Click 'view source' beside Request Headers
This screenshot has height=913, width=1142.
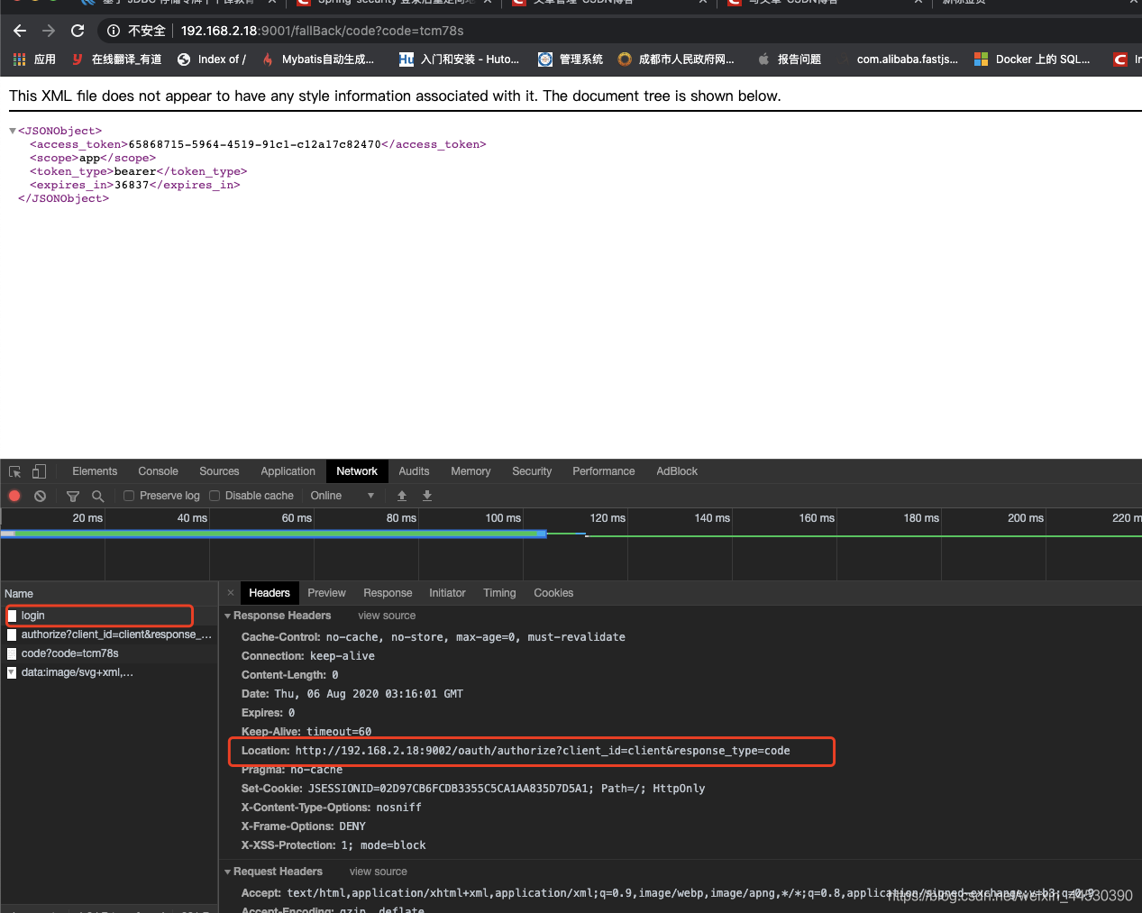(x=379, y=872)
